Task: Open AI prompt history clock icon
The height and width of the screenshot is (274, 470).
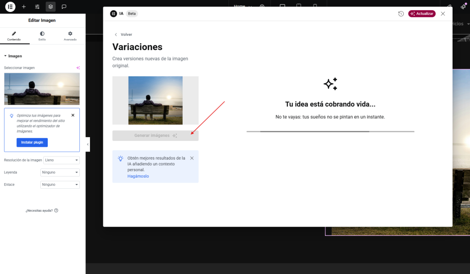Action: coord(401,14)
